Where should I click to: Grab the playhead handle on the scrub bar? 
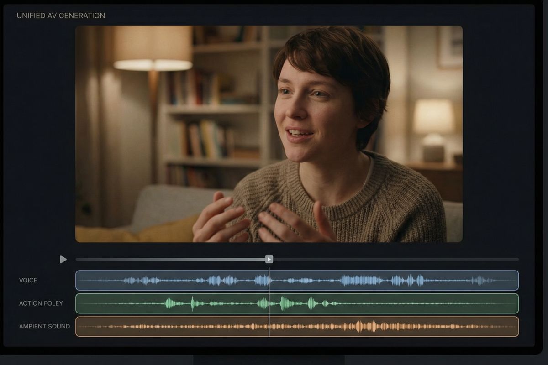coord(269,259)
